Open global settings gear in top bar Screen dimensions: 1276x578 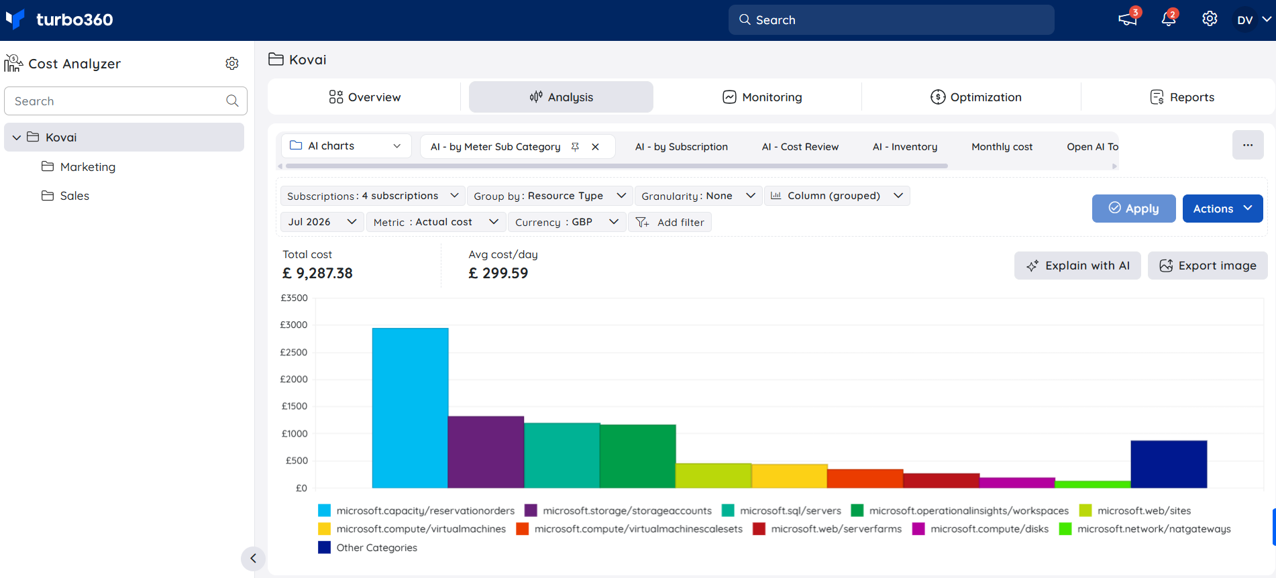(1210, 19)
